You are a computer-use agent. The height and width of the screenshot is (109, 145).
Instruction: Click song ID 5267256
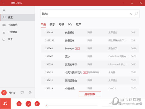(x=50, y=40)
